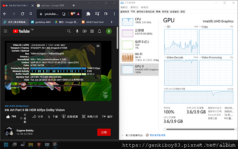
Task: Save the video to a playlist
Action: point(107,116)
